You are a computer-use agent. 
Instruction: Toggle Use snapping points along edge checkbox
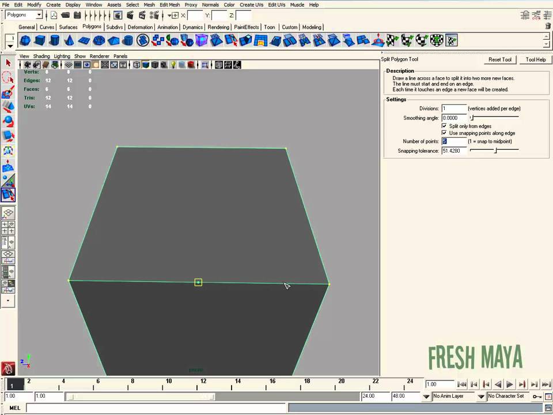444,133
